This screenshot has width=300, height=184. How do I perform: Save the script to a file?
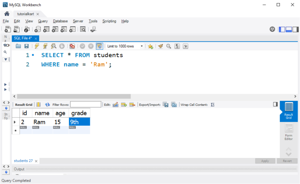(x=27, y=46)
